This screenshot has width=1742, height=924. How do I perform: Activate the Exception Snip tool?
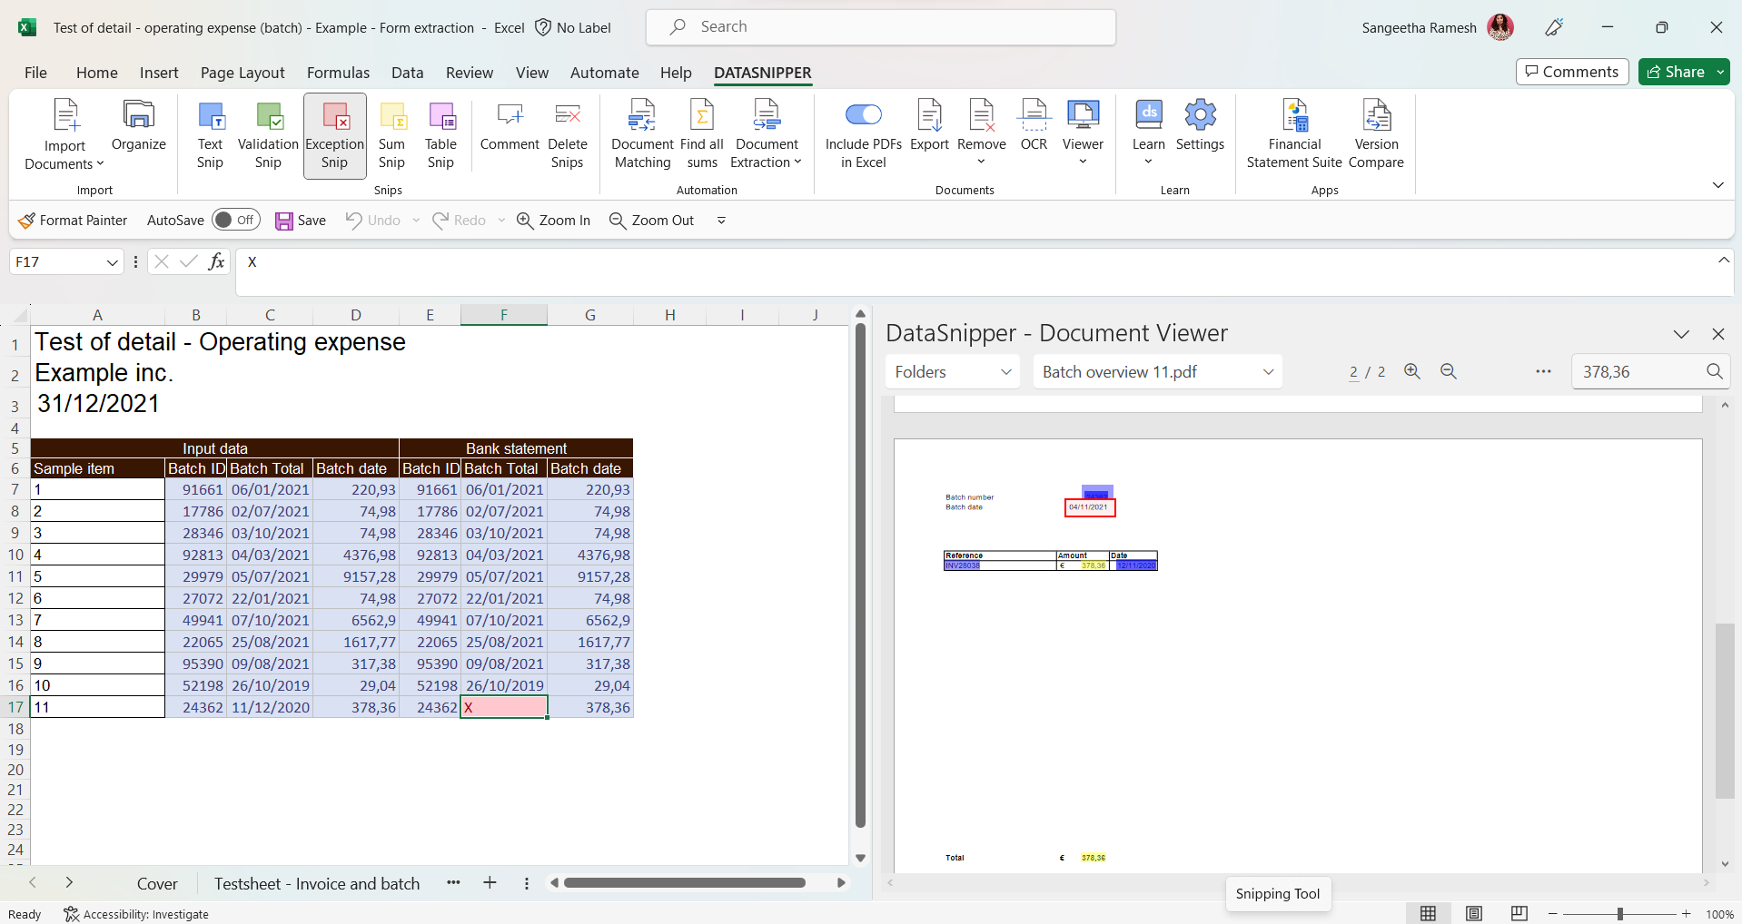point(334,134)
